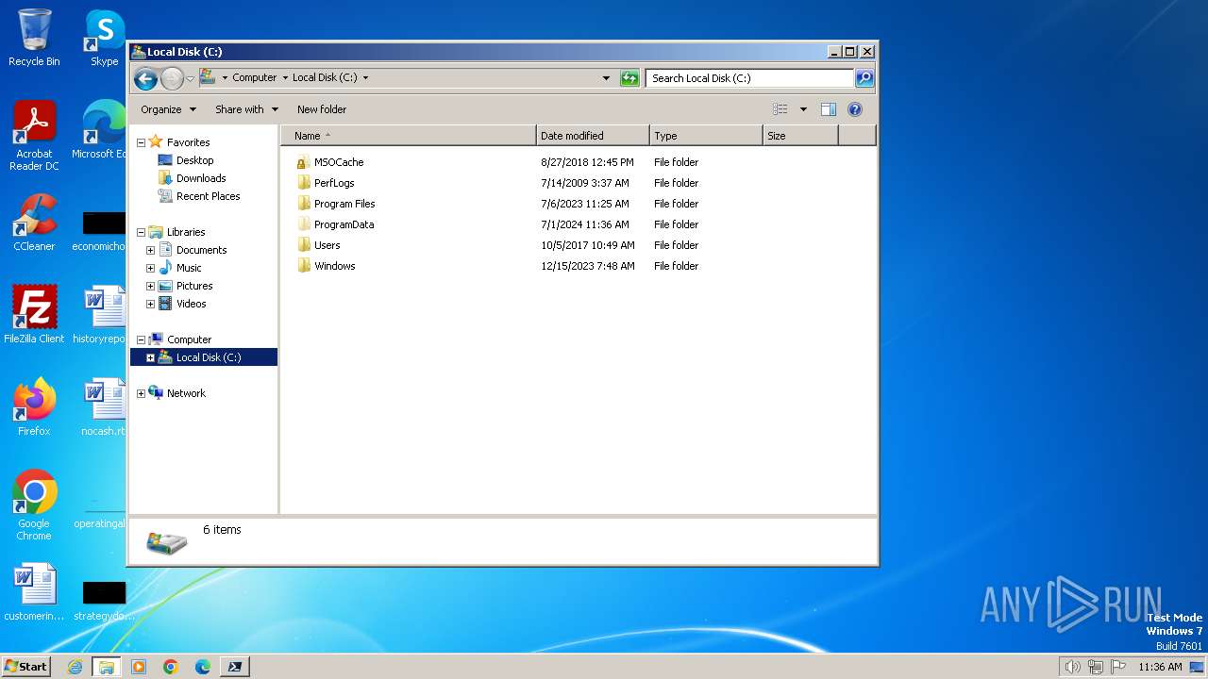Viewport: 1208px width, 679px height.
Task: Select the Skype desktop shortcut
Action: pyautogui.click(x=104, y=38)
